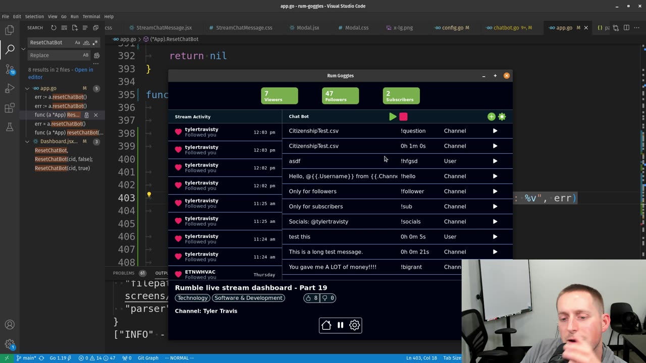
Task: Refresh search results
Action: click(x=53, y=28)
